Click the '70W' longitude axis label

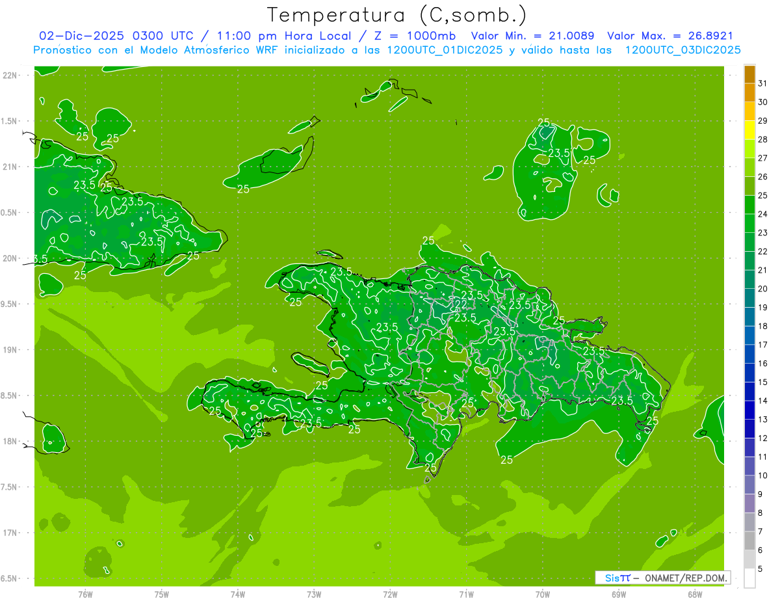(x=543, y=594)
